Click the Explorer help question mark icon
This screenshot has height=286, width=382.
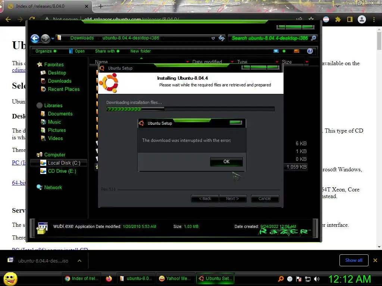coord(310,51)
